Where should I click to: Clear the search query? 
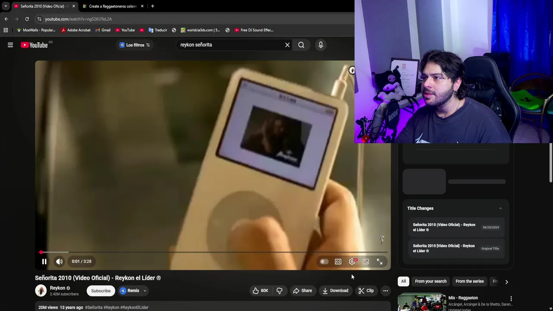287,44
